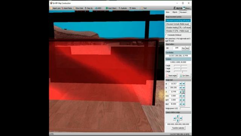Image resolution: width=241 pixels, height=136 pixels.
Task: Click the UNDO toolbar button
Action: (x=98, y=8)
